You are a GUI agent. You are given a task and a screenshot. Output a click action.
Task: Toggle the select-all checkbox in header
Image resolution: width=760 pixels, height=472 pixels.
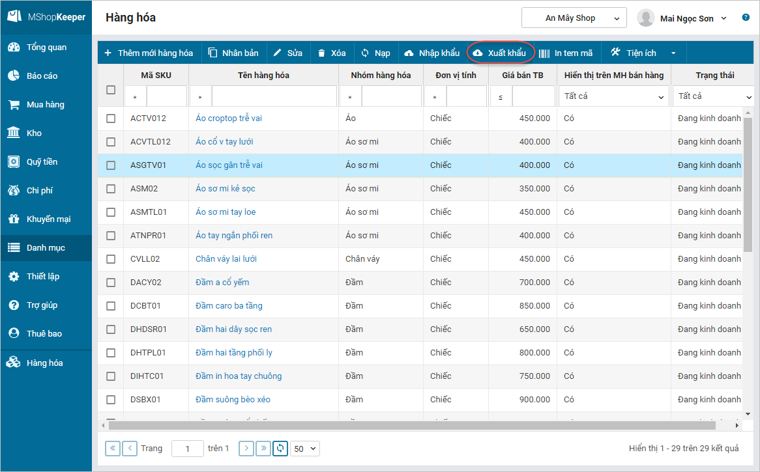[111, 90]
